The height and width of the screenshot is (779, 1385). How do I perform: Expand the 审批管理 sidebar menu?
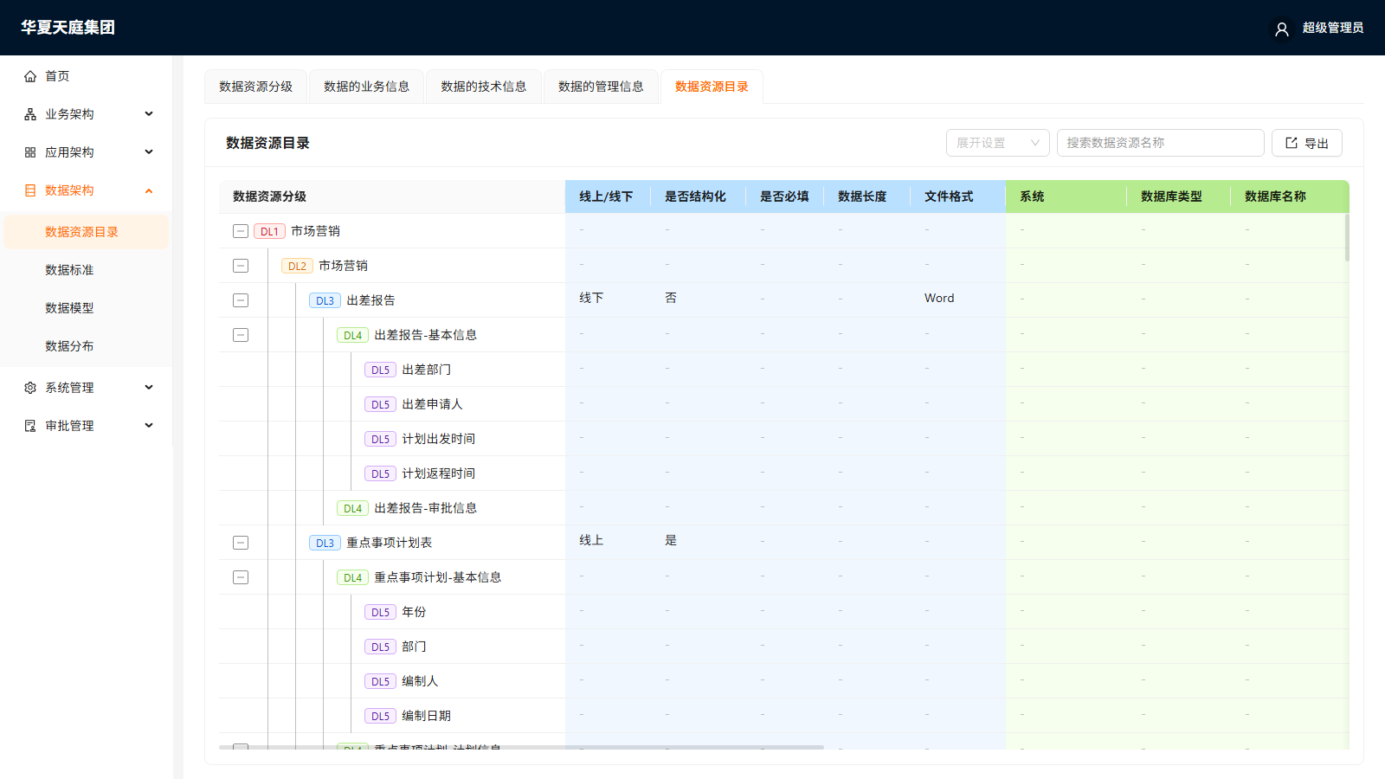pyautogui.click(x=149, y=426)
